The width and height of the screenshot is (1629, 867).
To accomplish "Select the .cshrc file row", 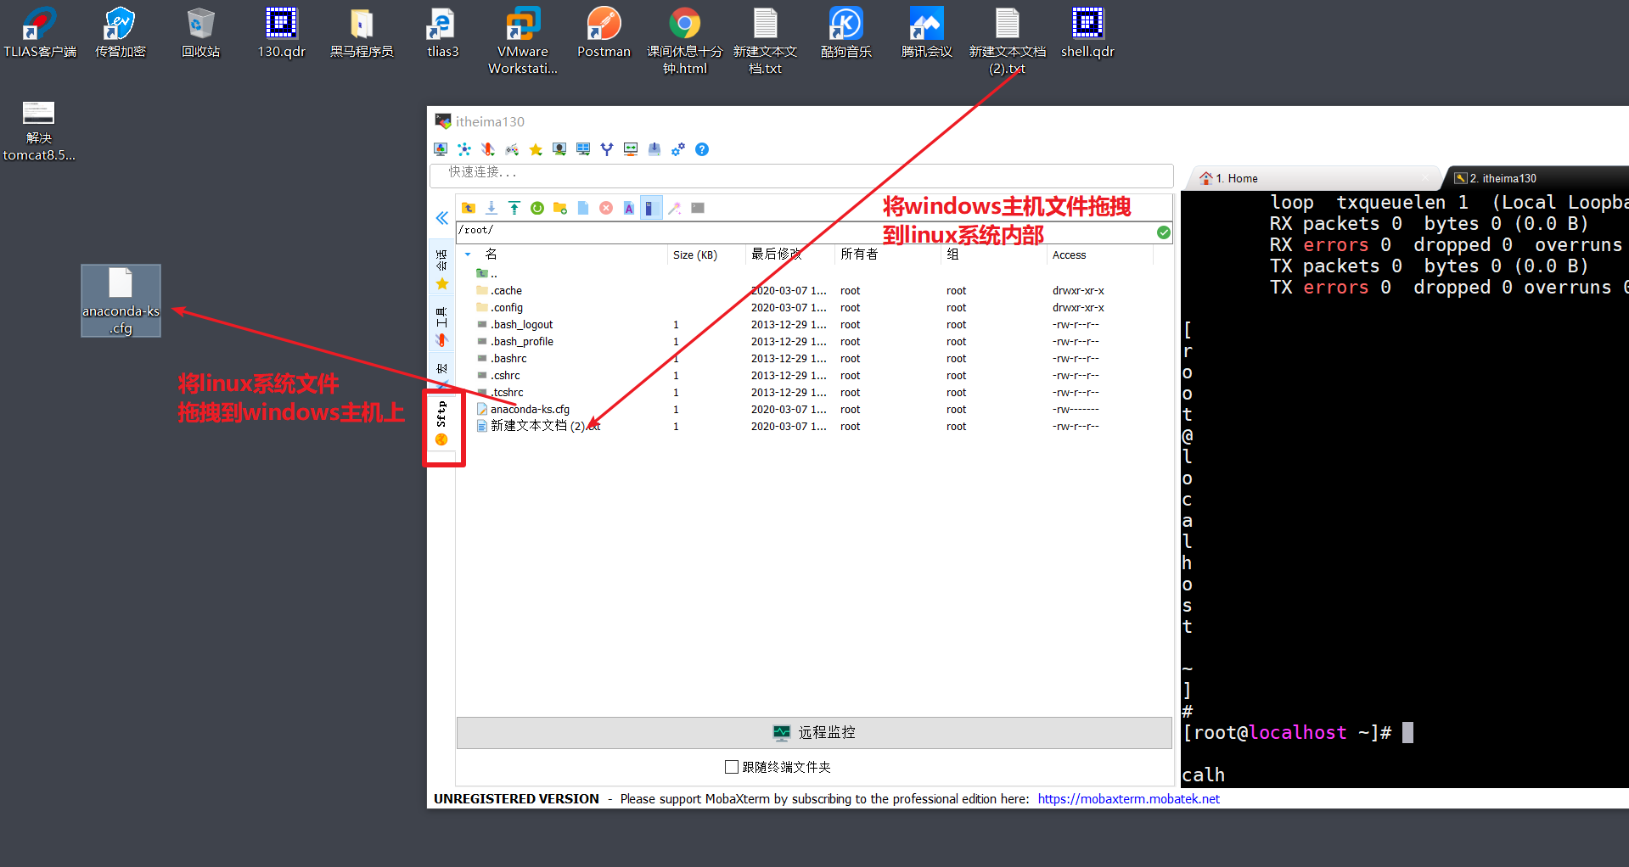I will (813, 375).
